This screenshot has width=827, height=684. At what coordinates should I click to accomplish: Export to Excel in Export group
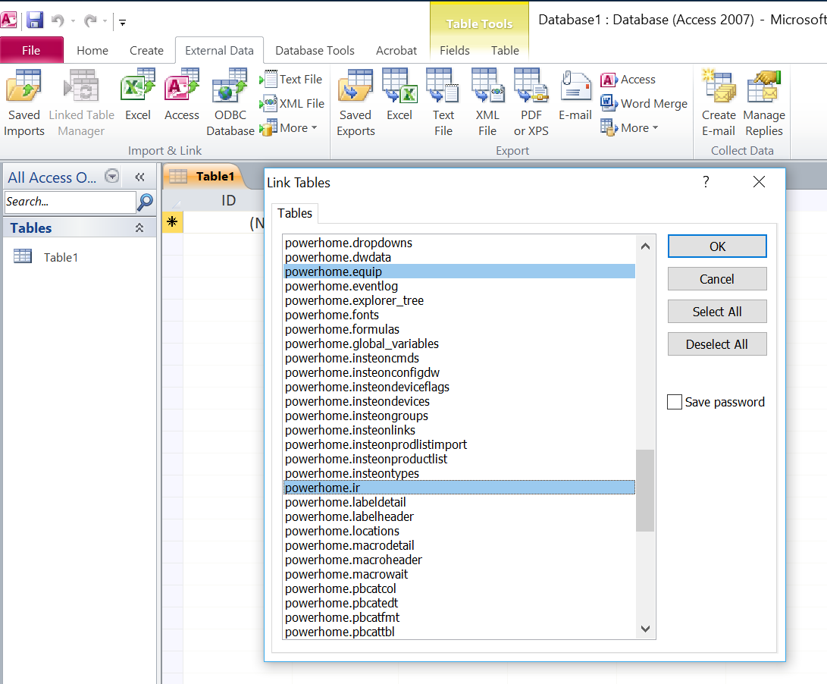tap(399, 95)
